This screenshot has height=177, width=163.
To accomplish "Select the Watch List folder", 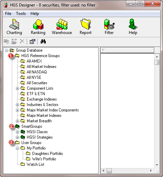I will click(35, 164).
